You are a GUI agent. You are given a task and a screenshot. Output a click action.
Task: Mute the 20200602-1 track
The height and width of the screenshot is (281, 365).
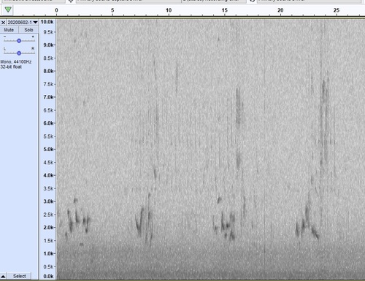[9, 30]
